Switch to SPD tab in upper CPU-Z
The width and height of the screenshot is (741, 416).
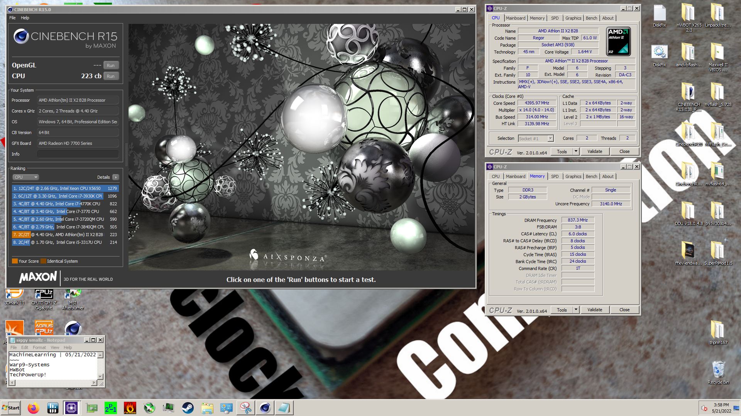tap(555, 18)
